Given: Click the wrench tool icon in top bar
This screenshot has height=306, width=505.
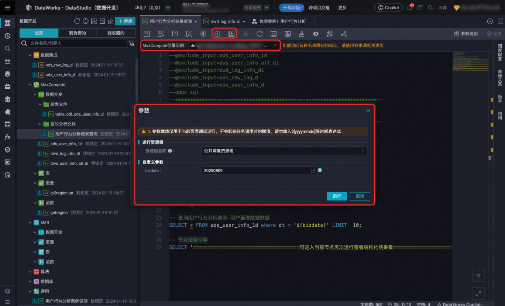Looking at the screenshot, I should (430, 7).
